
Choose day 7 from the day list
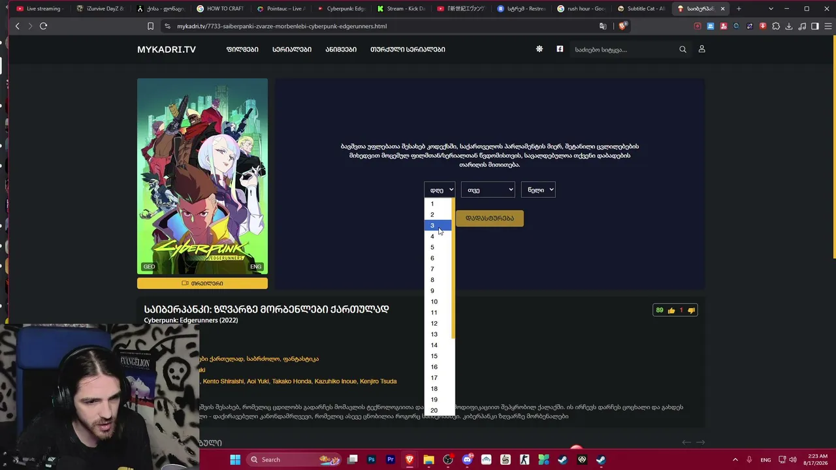coord(438,269)
